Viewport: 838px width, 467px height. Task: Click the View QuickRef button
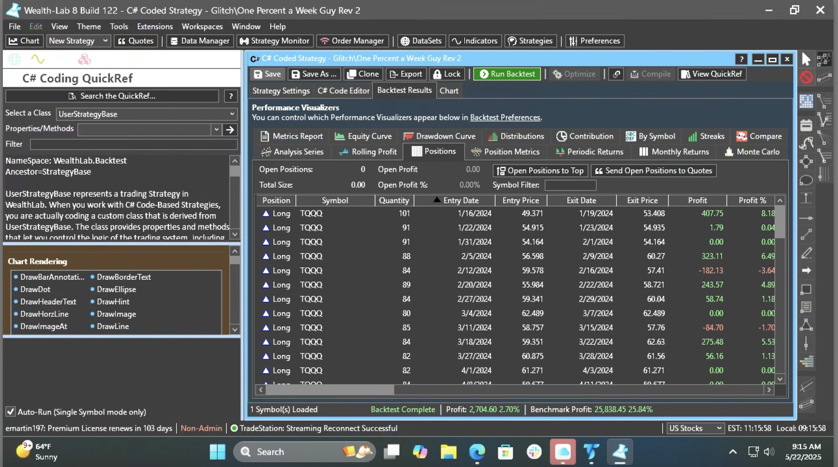(x=712, y=74)
